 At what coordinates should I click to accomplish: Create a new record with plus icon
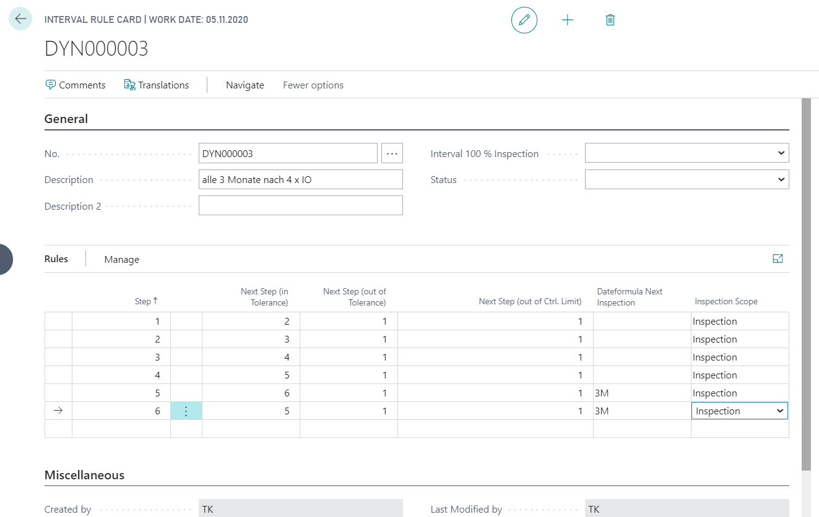tap(567, 20)
